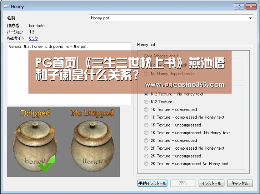Select '2K Texture - uncompressed' radio option

[146, 156]
